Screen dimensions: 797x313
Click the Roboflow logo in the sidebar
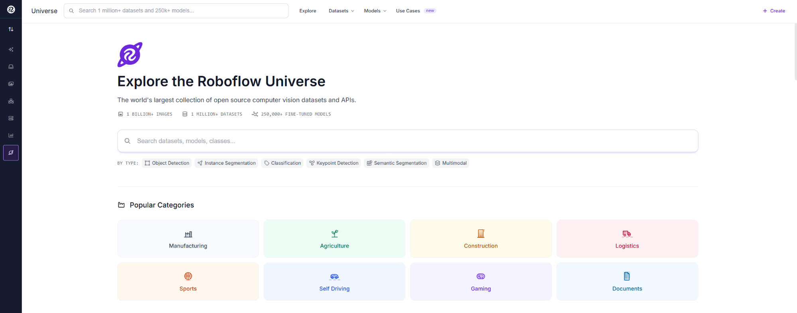[11, 10]
